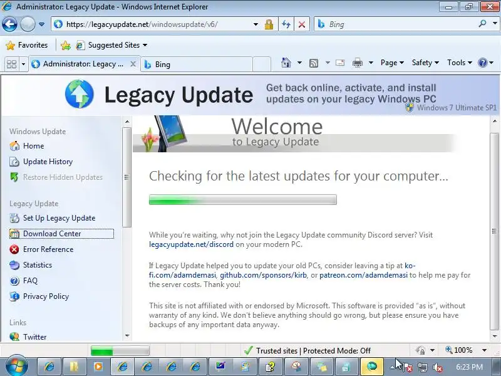Click the search magnifier icon
This screenshot has height=376, width=501.
point(482,24)
